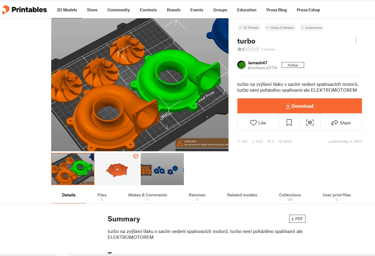The image size is (375, 256).
Task: Switch to the Files tab
Action: point(102,197)
